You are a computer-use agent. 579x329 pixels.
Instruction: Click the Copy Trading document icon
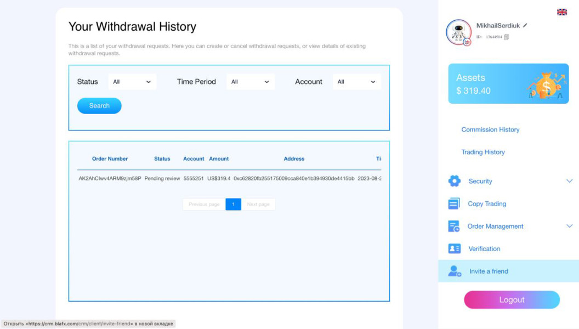pyautogui.click(x=454, y=203)
